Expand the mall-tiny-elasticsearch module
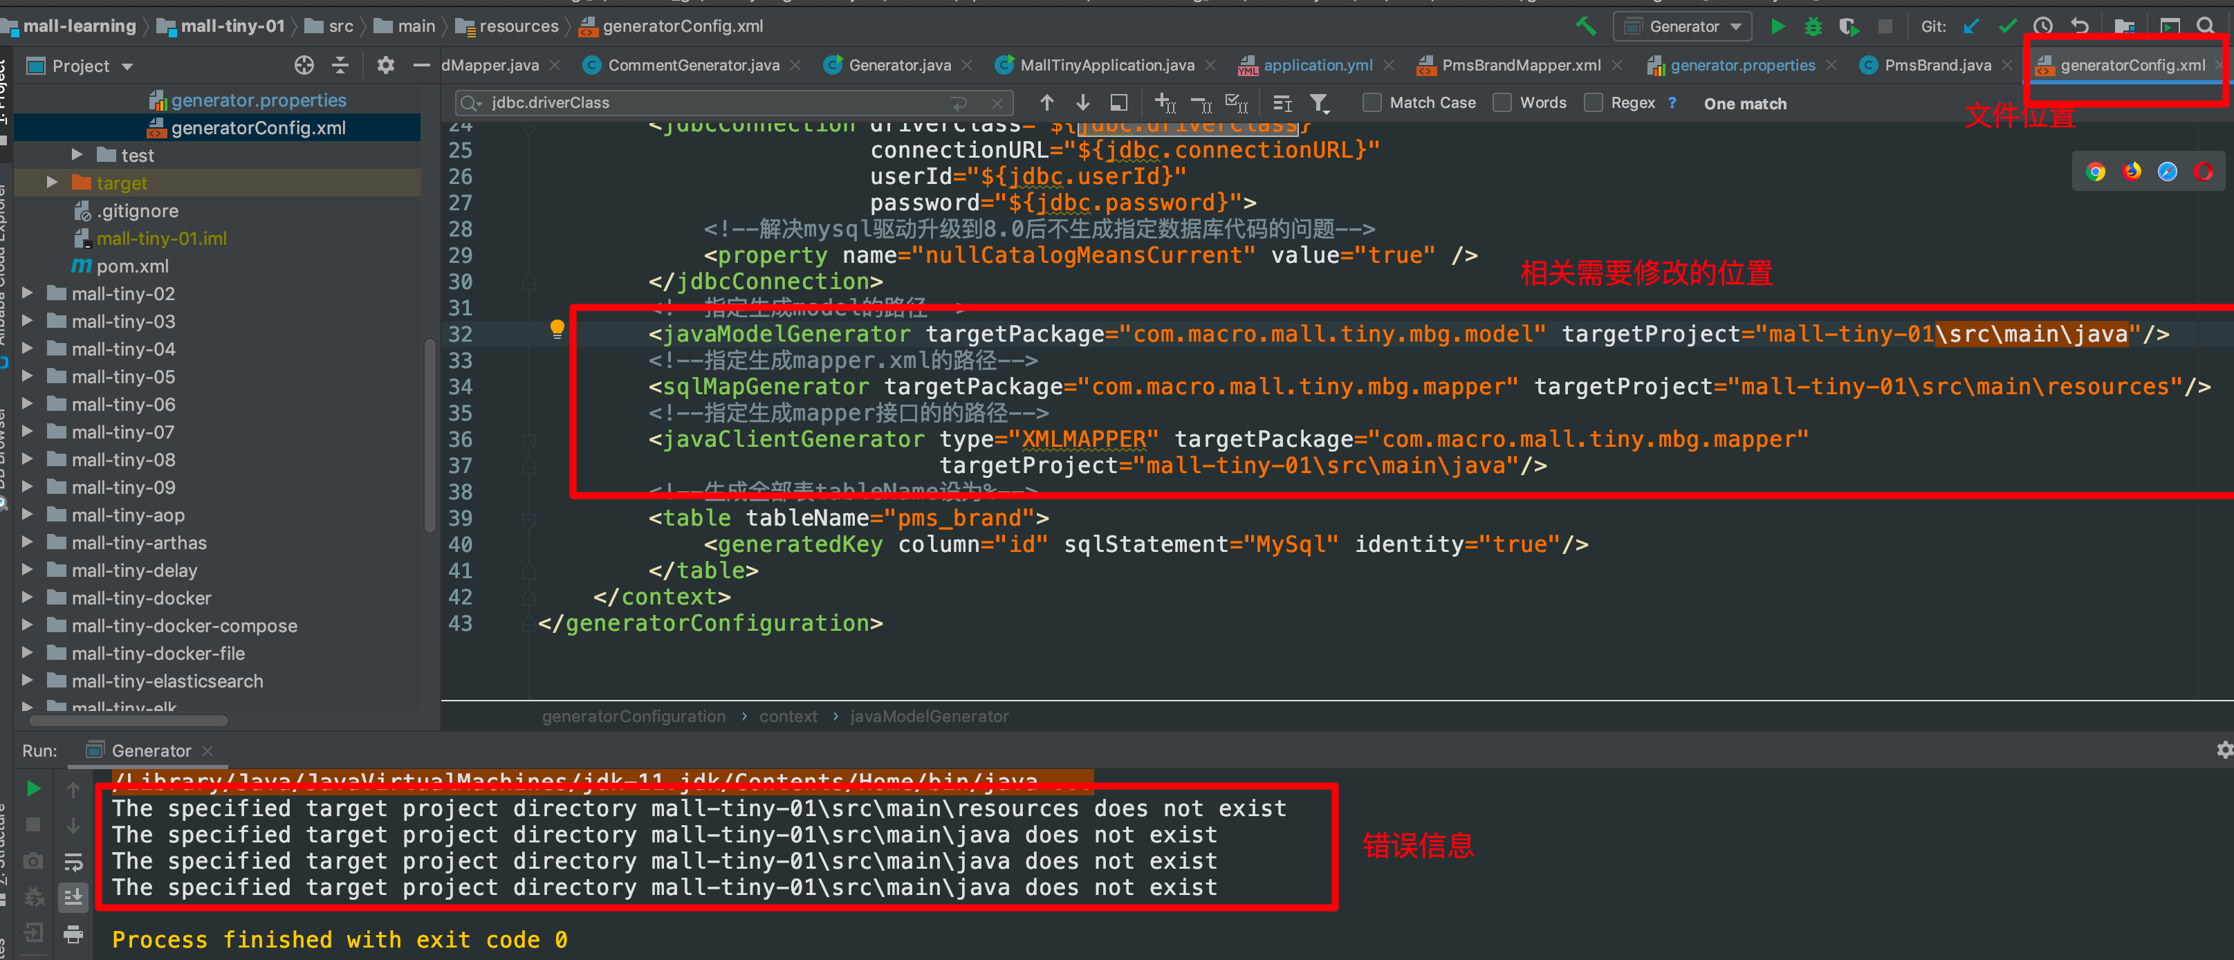Screen dimensions: 2234x960 point(27,681)
